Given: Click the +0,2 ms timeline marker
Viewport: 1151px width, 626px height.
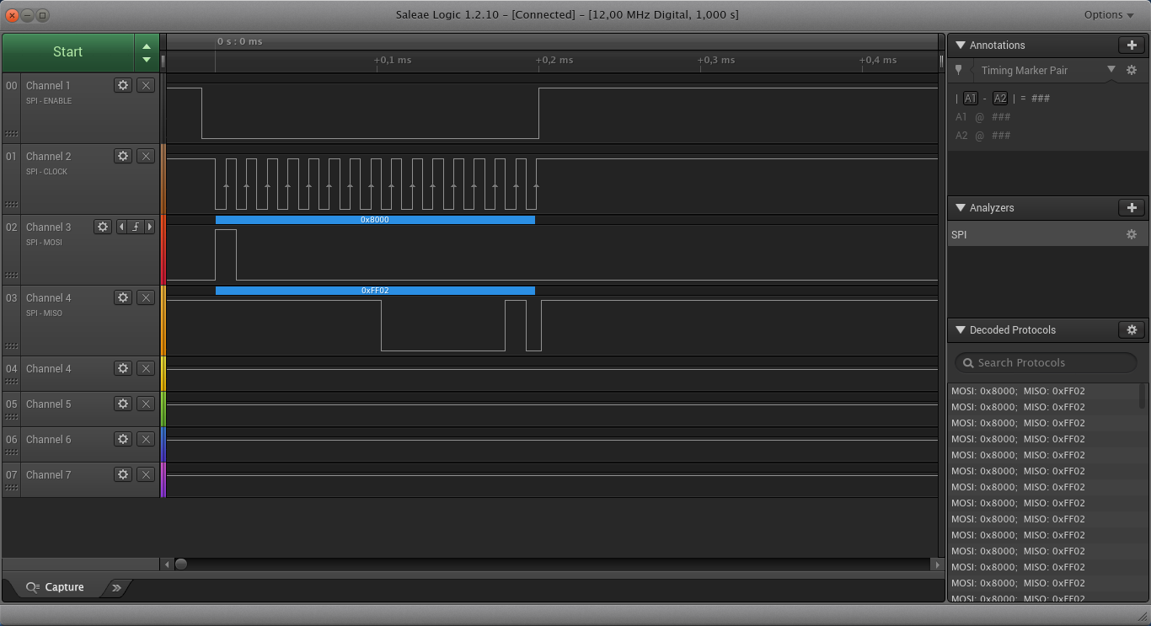Looking at the screenshot, I should (554, 60).
